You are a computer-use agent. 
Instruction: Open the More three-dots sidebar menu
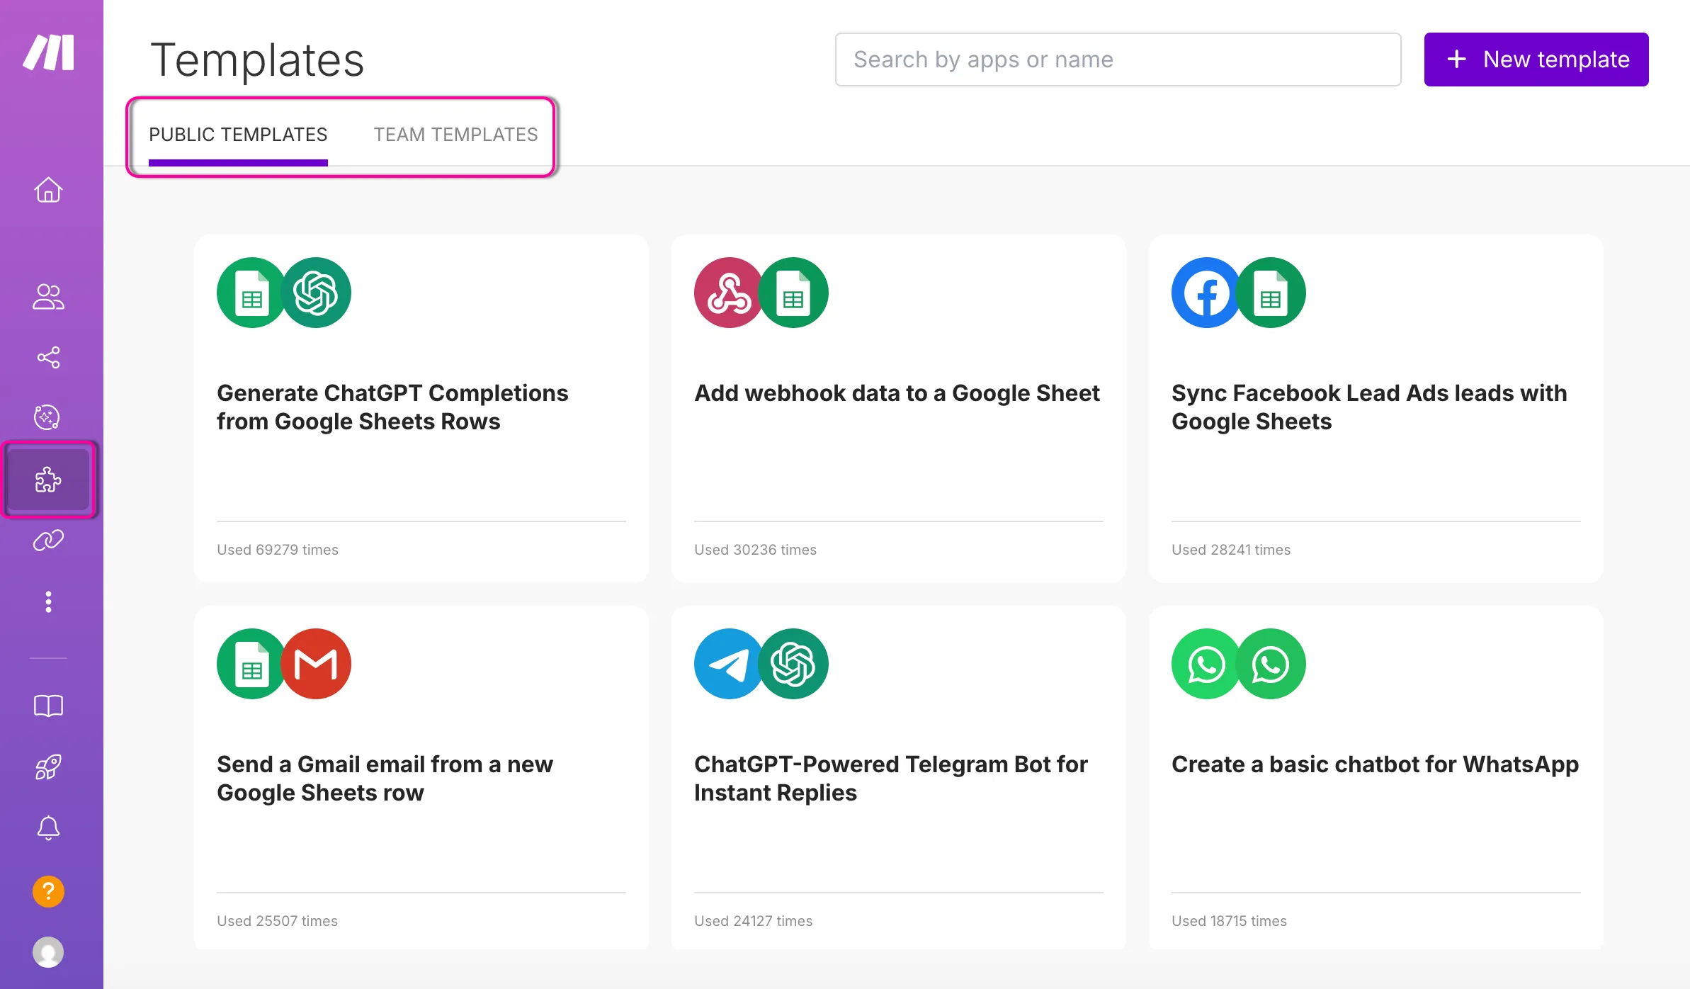pyautogui.click(x=48, y=601)
